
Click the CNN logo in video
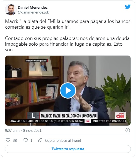click(x=120, y=116)
